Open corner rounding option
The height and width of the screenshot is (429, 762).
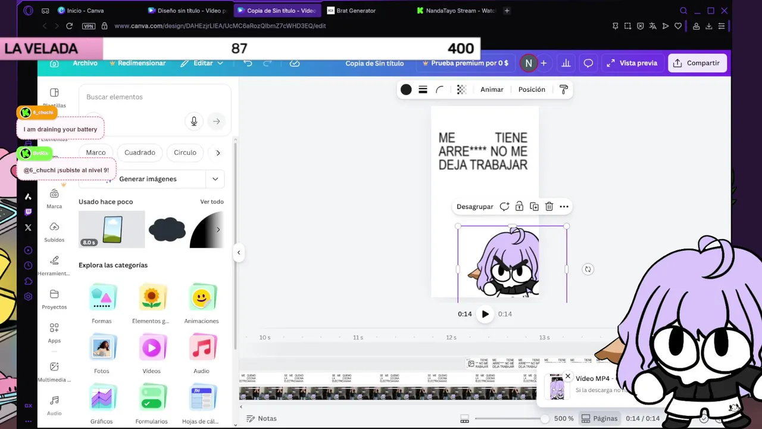440,89
